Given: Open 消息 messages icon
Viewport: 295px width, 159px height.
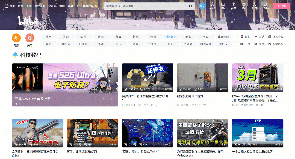Looking at the screenshot, I should click(x=223, y=5).
